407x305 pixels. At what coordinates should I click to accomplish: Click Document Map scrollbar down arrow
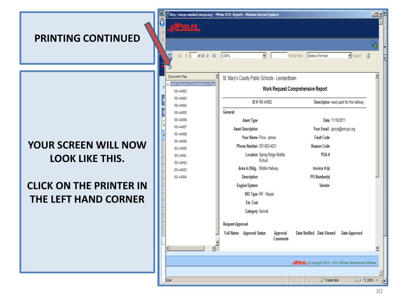[x=217, y=243]
